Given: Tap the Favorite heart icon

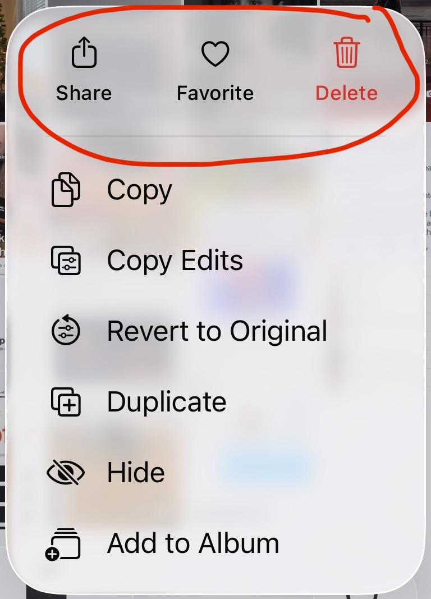Looking at the screenshot, I should 215,53.
